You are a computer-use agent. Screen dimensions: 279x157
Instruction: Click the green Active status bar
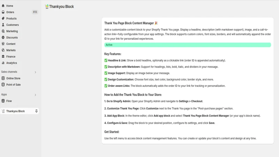(x=188, y=45)
